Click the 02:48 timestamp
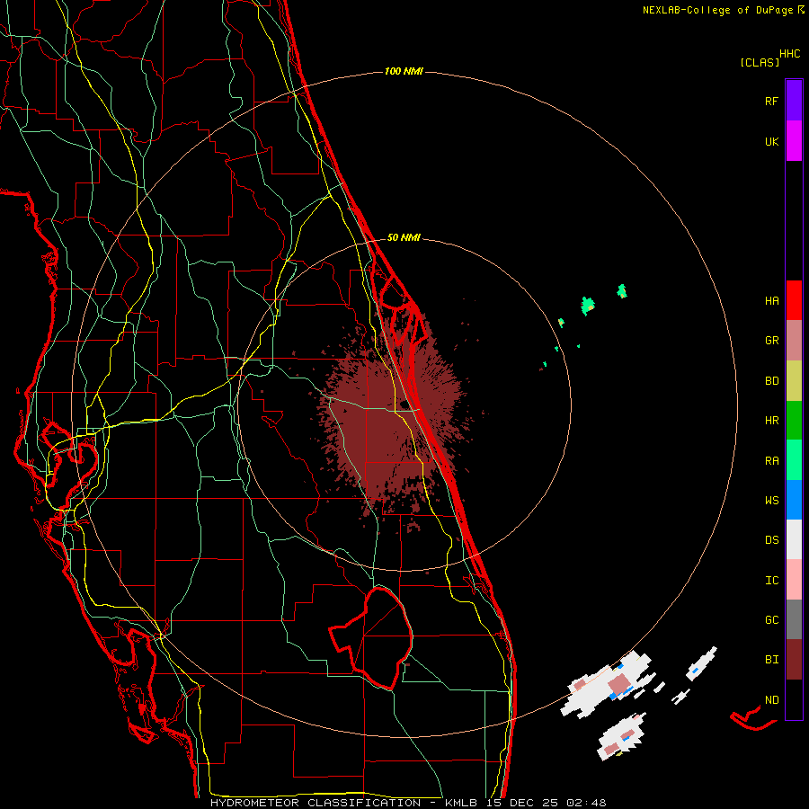The width and height of the screenshot is (809, 809). 586,803
